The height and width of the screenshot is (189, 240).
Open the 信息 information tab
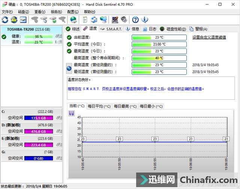pos(132,29)
